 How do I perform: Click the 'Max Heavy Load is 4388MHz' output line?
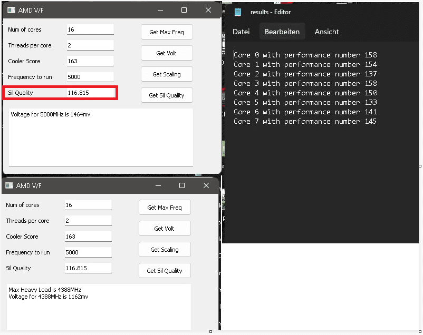coord(45,290)
